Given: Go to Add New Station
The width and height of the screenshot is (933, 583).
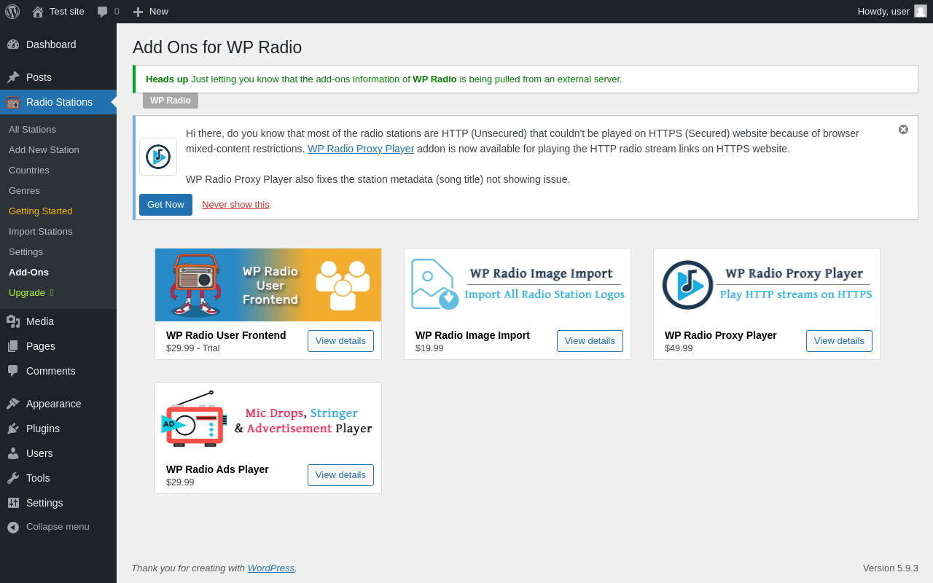Looking at the screenshot, I should (44, 150).
